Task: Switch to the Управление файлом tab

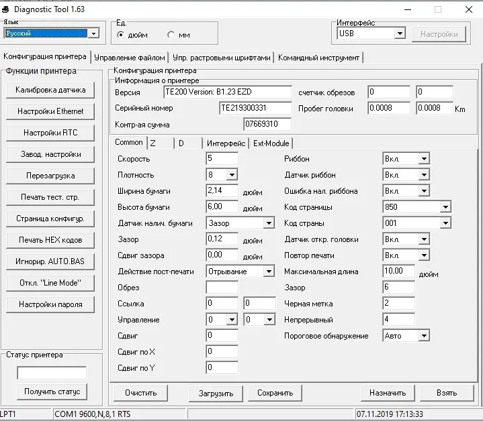Action: point(130,58)
